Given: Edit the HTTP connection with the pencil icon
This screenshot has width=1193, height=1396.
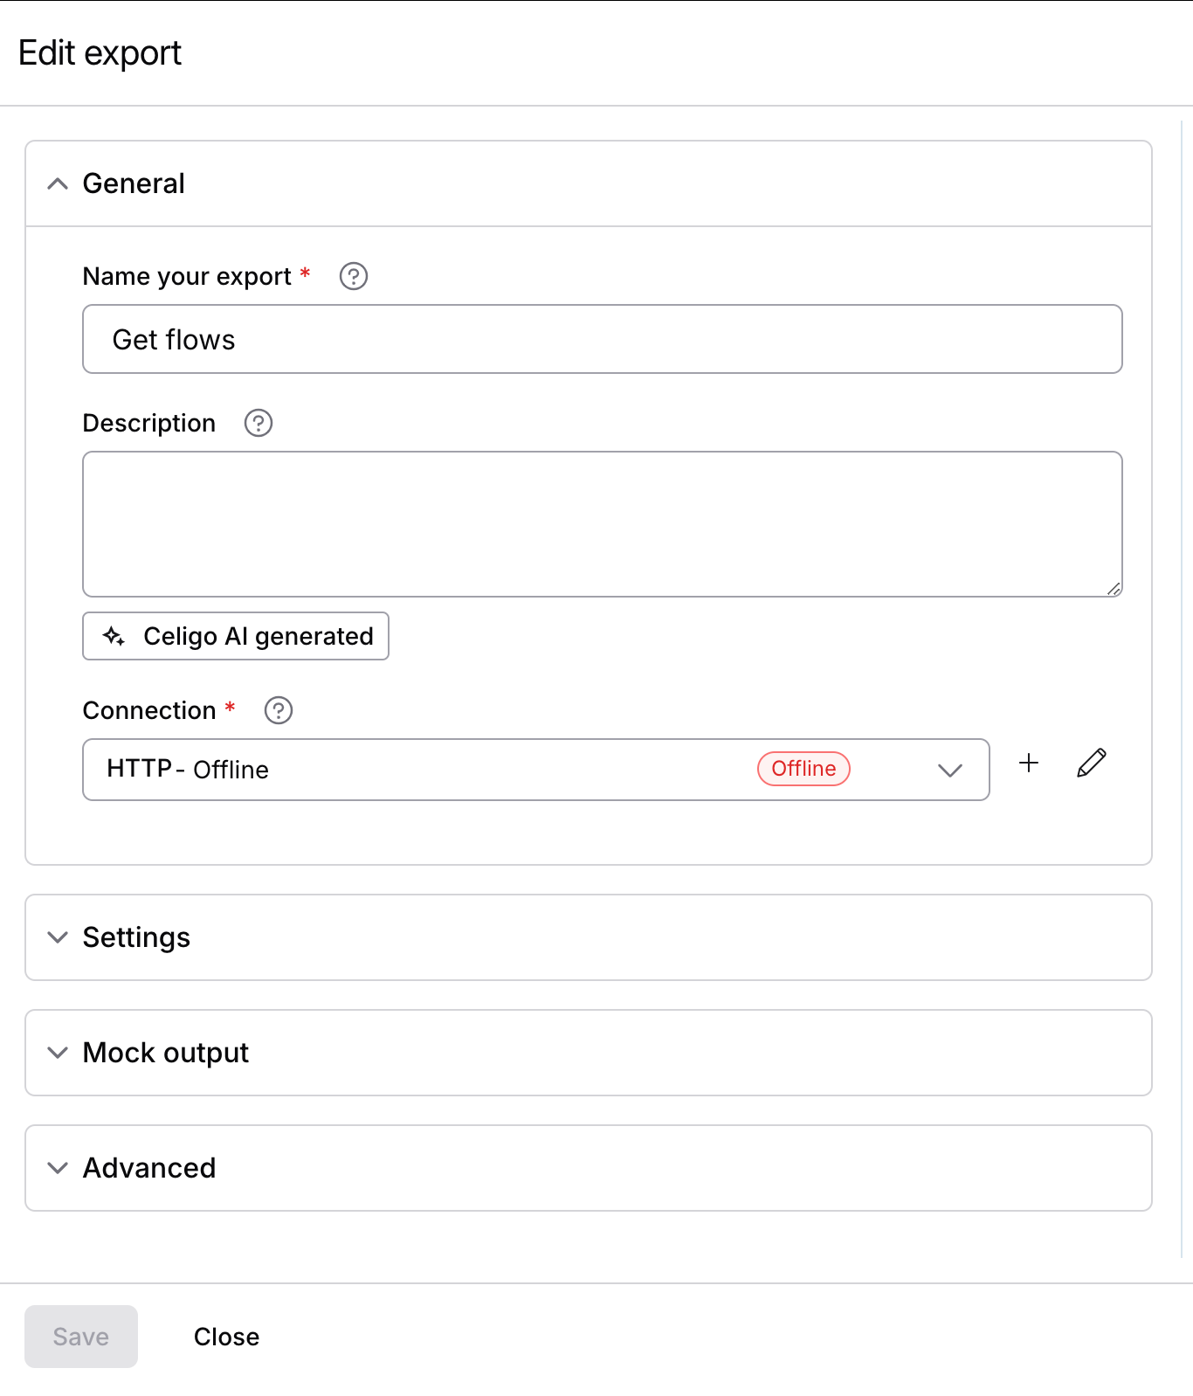Looking at the screenshot, I should (x=1091, y=764).
